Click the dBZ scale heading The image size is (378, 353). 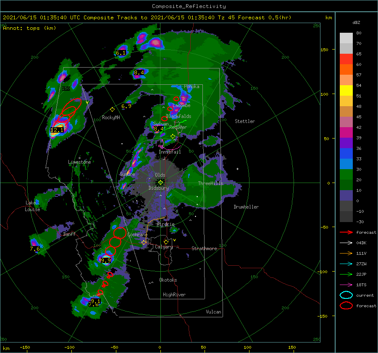click(x=356, y=22)
